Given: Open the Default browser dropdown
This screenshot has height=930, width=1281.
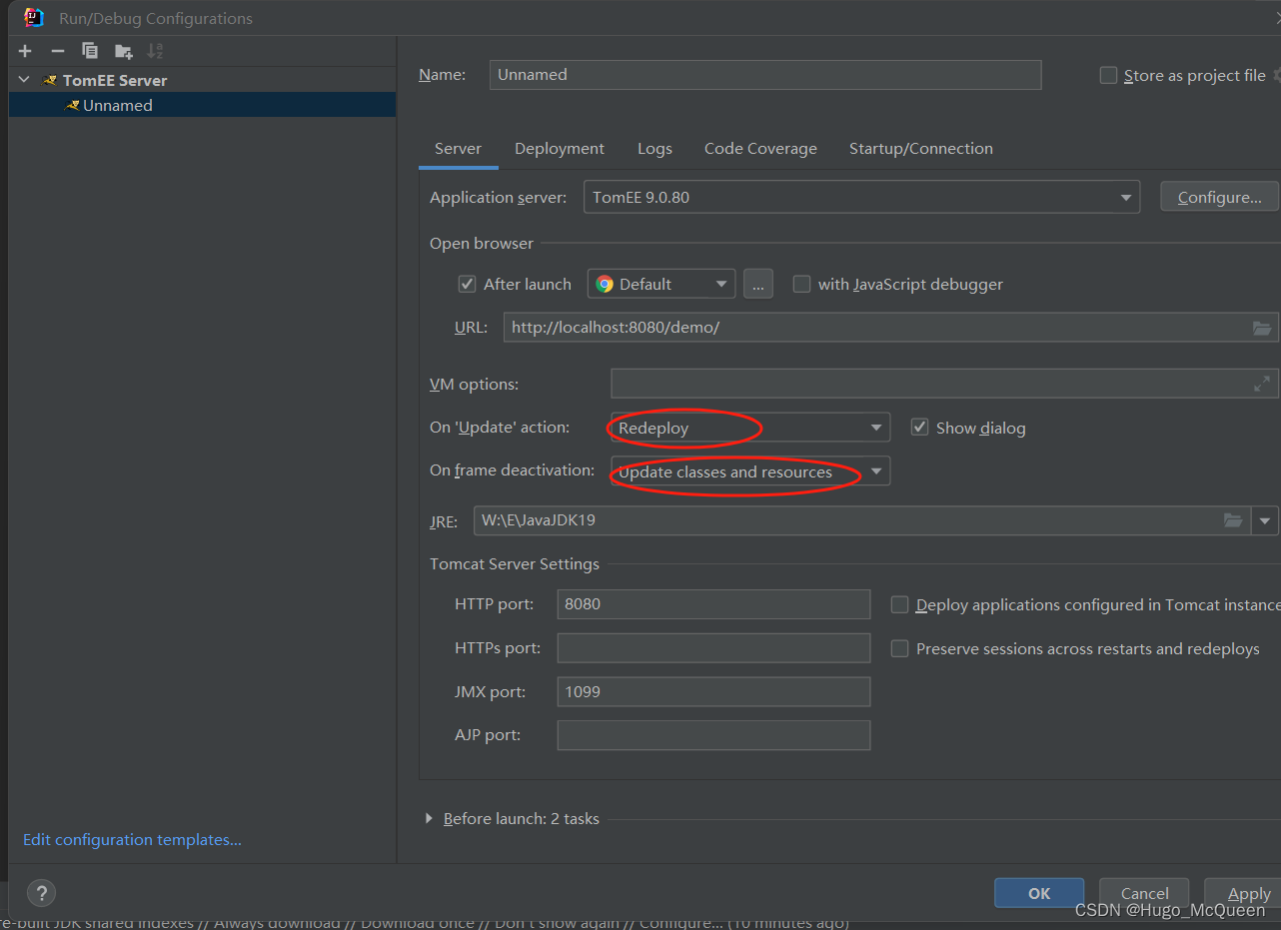Looking at the screenshot, I should click(661, 284).
